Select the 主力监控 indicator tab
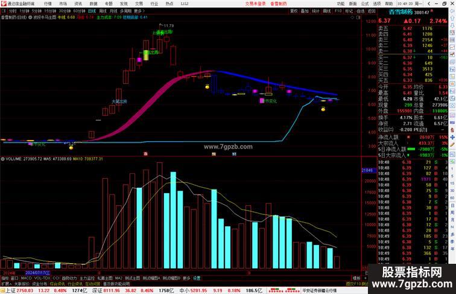The image size is (456, 294). tap(87, 278)
